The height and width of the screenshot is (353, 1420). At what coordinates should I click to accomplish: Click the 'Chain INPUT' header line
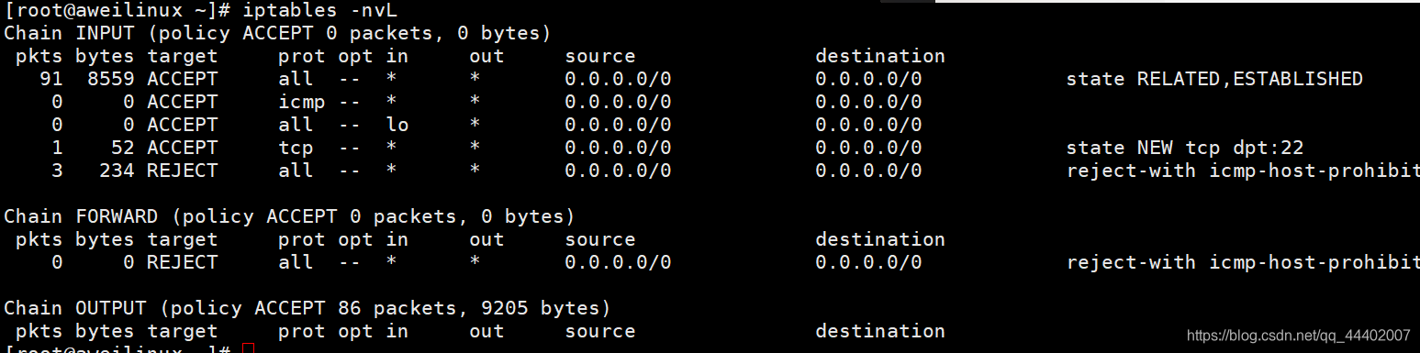[277, 33]
